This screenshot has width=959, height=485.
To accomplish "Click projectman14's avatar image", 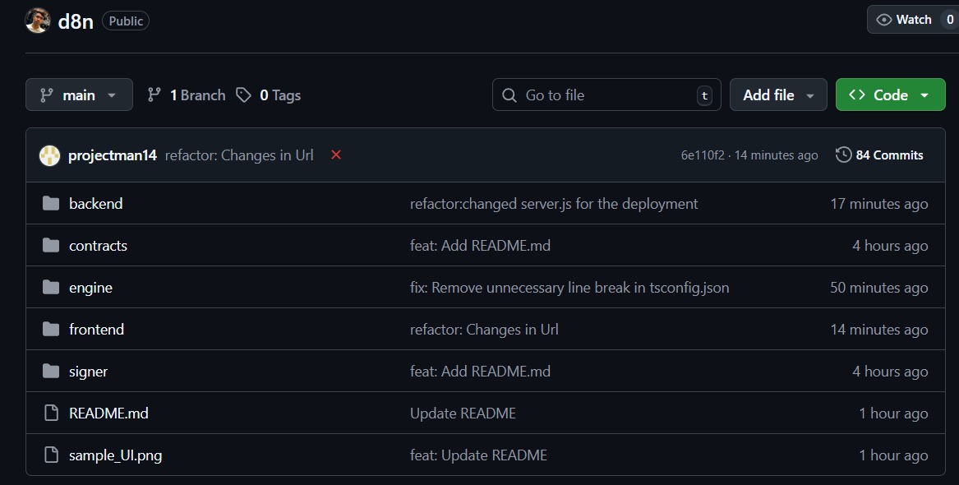I will point(50,155).
